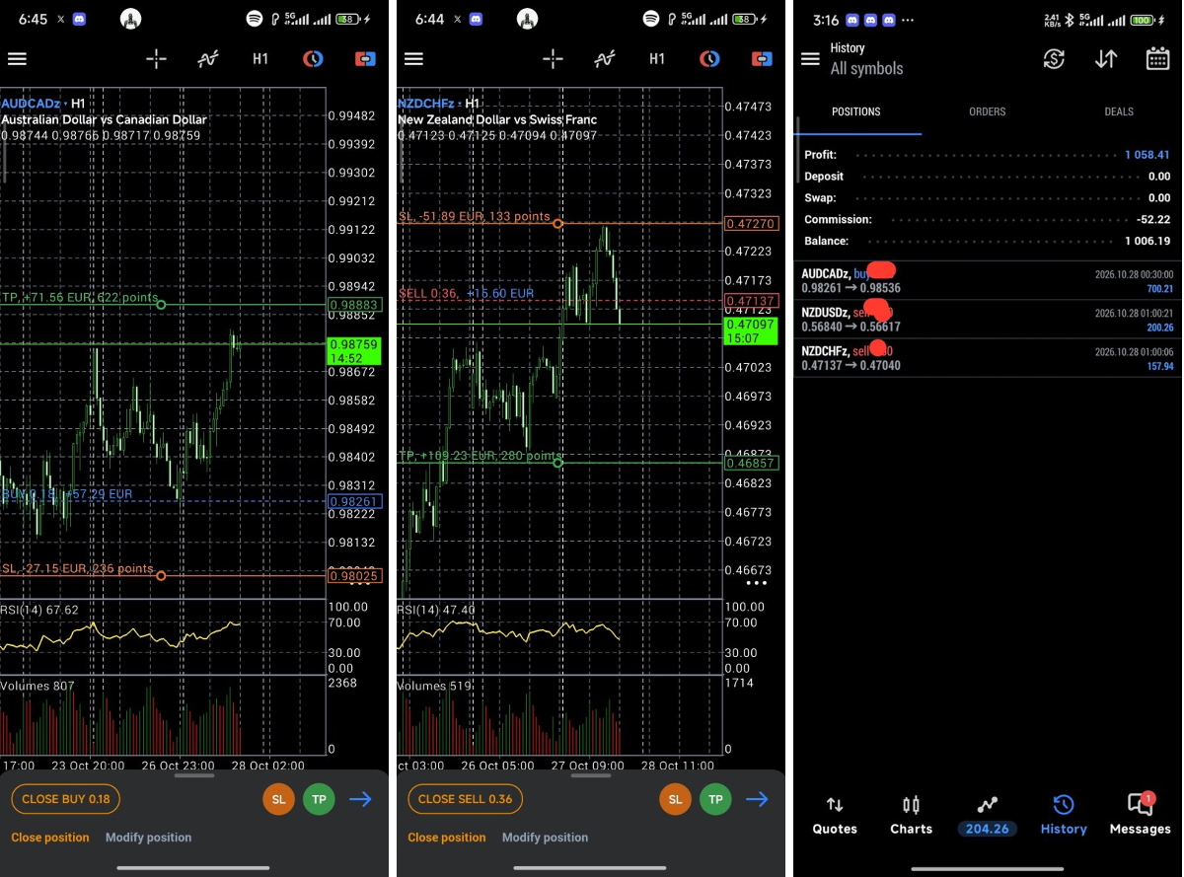
Task: Select Close position under CLOSE BUY 0.18
Action: point(51,838)
